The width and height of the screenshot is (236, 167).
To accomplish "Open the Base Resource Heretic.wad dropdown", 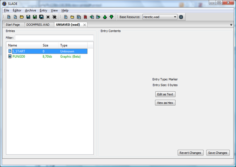I will [160, 17].
